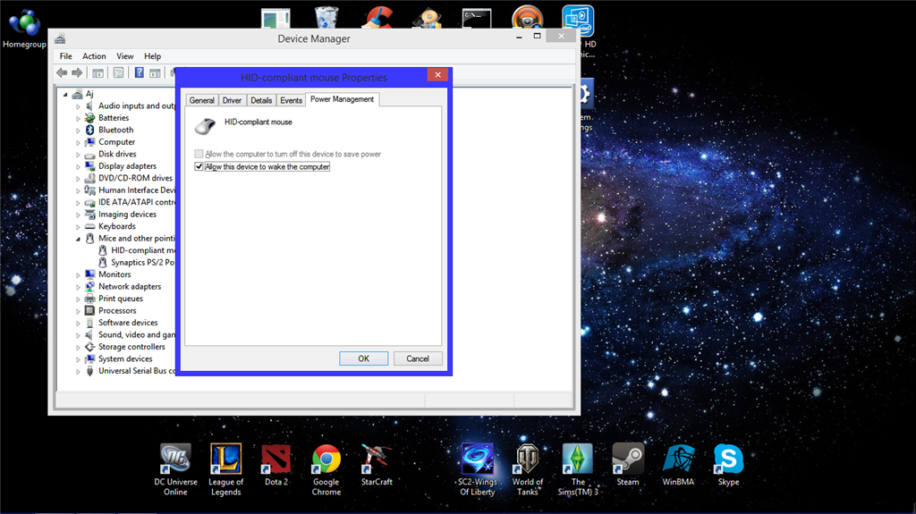Select Storage controllers in device tree

point(132,347)
